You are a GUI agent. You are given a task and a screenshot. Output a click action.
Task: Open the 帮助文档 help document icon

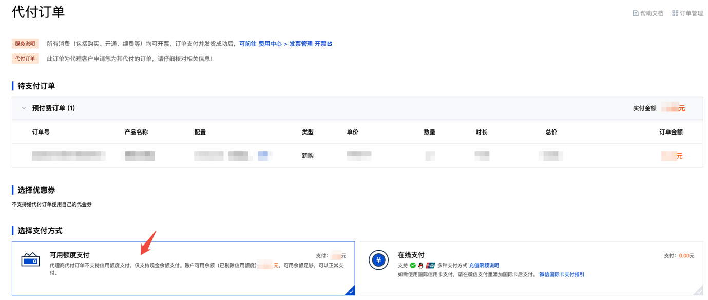point(635,13)
